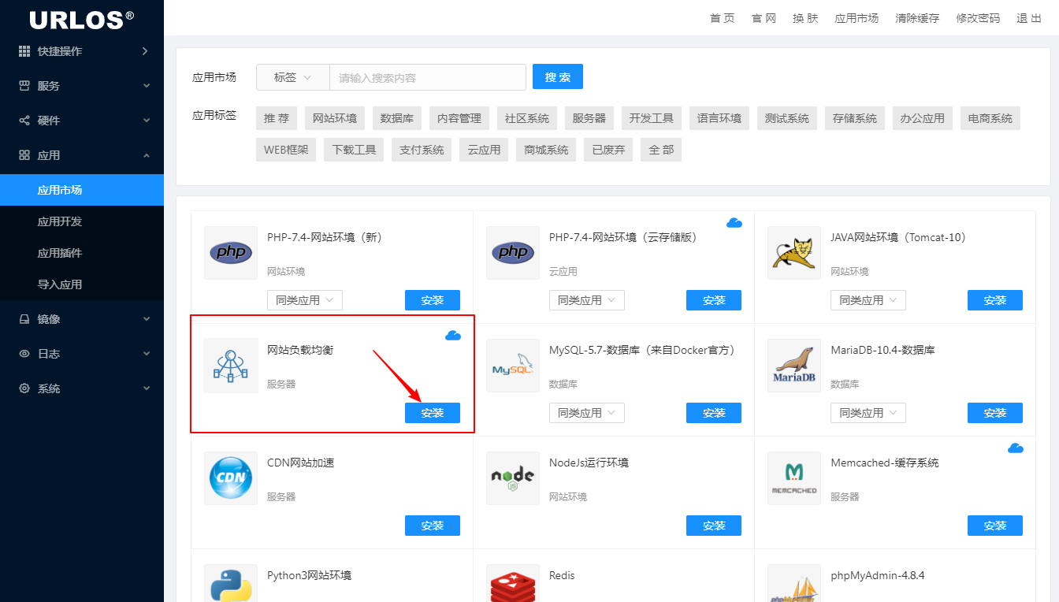The height and width of the screenshot is (602, 1059).
Task: Open 应用开发 in sidebar submenu
Action: click(82, 221)
